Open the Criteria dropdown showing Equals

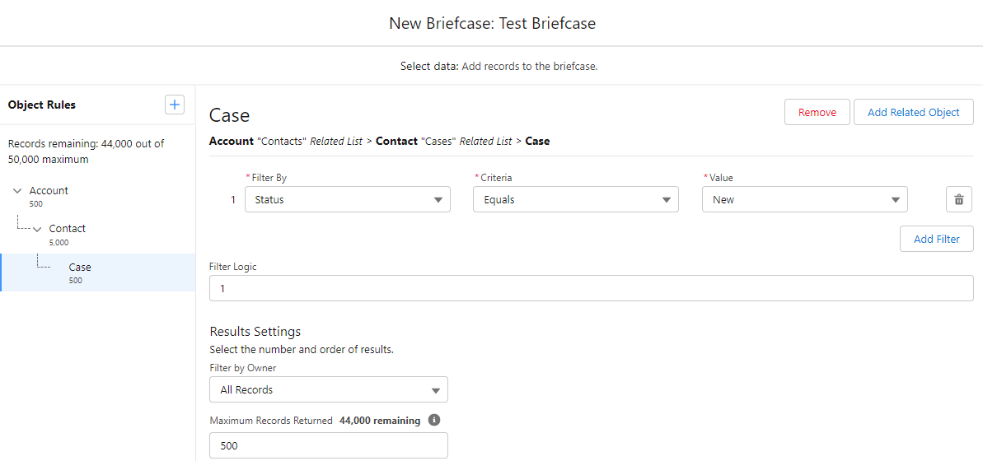coord(575,199)
